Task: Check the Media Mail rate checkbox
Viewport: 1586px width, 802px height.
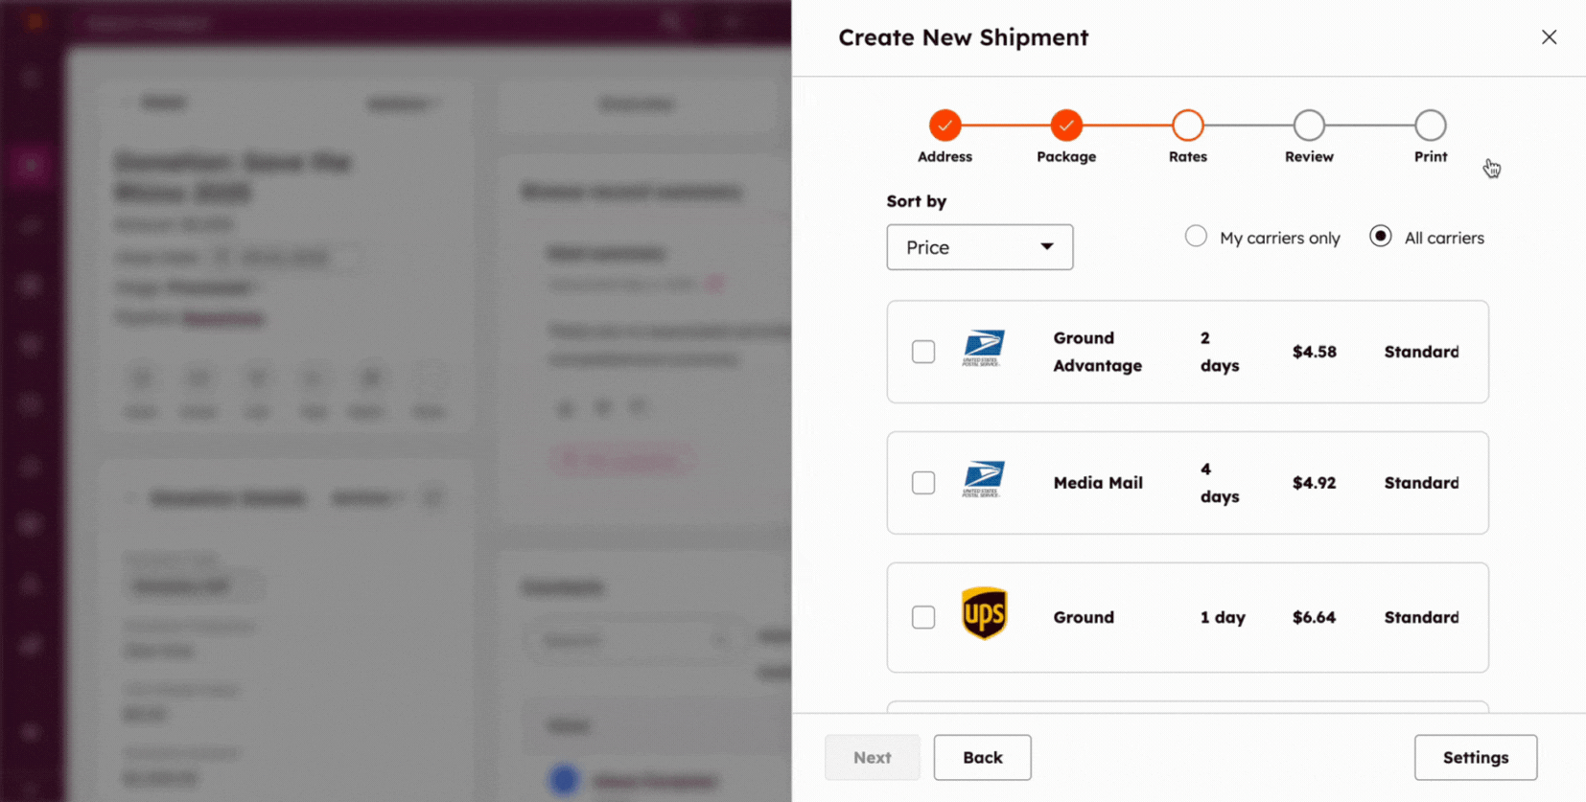Action: [x=923, y=483]
